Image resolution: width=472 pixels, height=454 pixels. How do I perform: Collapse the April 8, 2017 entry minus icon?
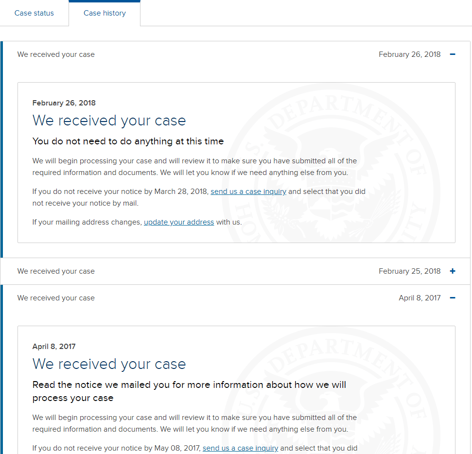453,298
